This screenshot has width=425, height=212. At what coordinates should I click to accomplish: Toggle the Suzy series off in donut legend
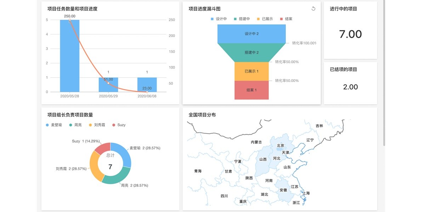point(122,125)
